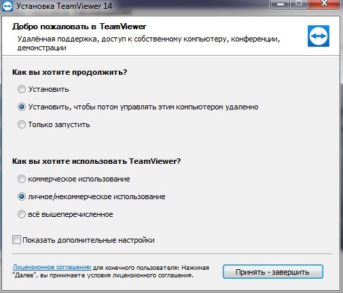Click the title Установка TeamViewer 14
343x293 pixels.
tap(65, 6)
